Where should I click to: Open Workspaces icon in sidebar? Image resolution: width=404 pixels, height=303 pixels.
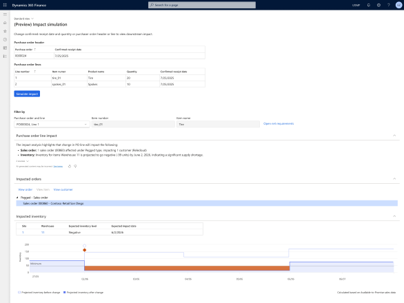5,48
